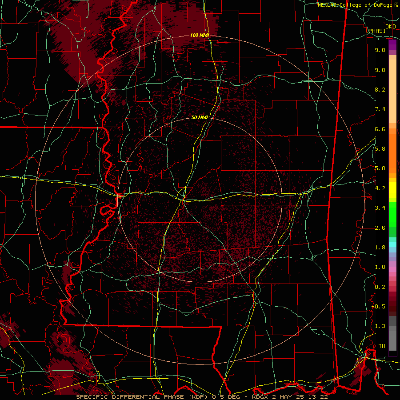
Task: Click the 4.2 legend value
Action: [380, 188]
